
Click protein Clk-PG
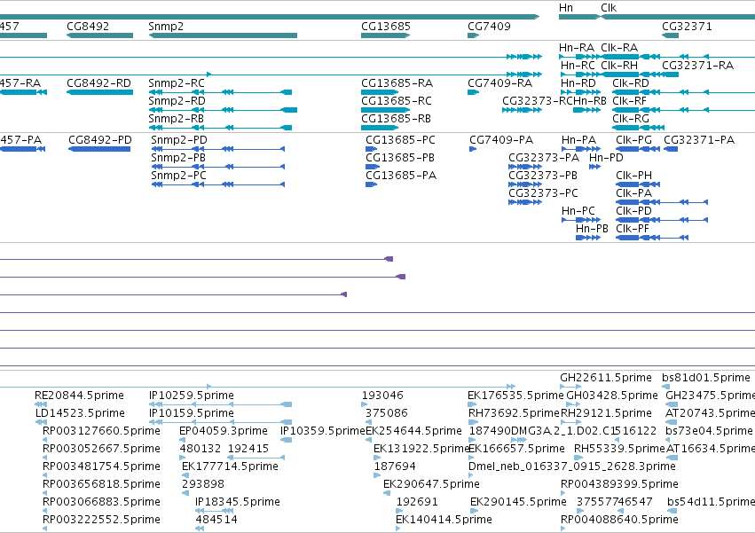(633, 140)
